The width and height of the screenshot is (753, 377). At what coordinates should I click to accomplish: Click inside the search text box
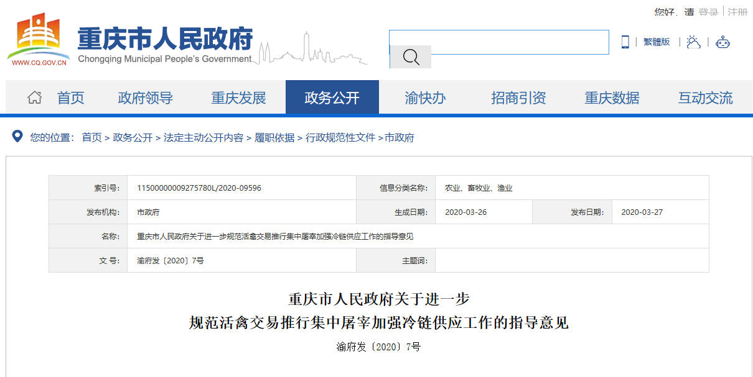click(499, 42)
